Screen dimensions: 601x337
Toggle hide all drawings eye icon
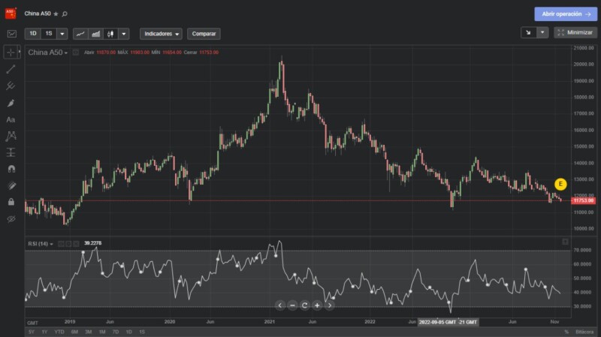click(11, 219)
